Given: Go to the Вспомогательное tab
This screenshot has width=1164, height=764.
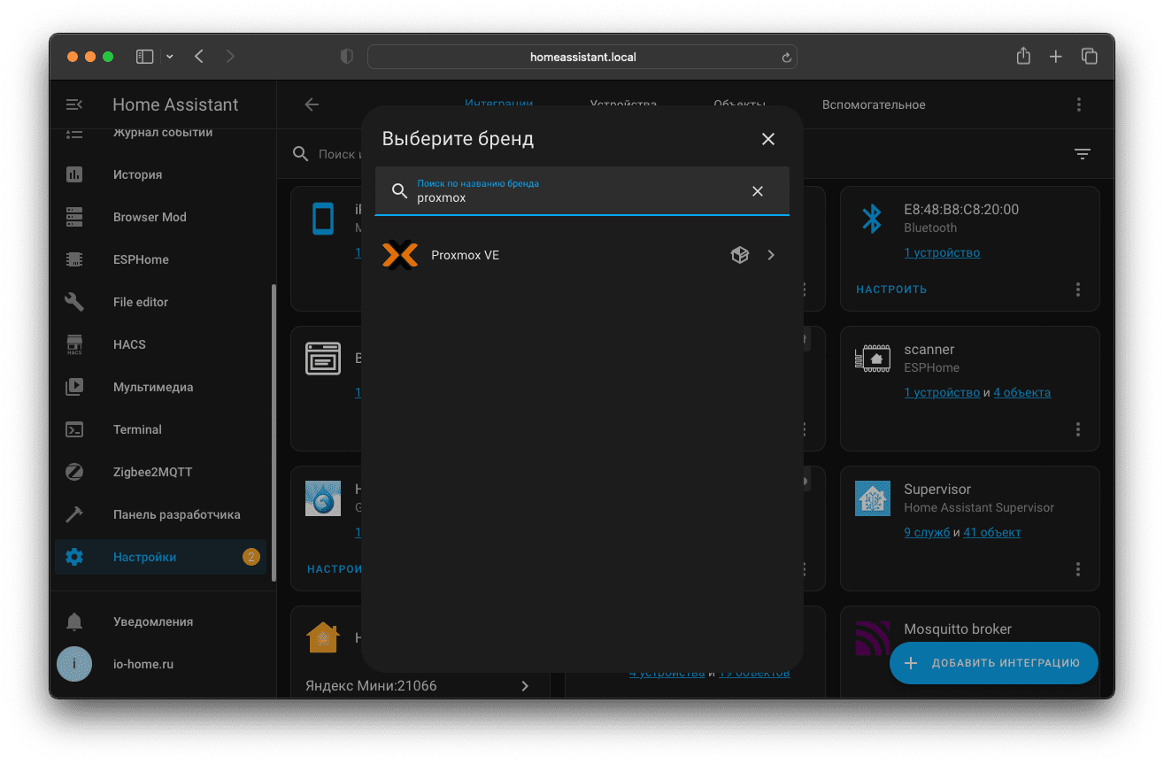Looking at the screenshot, I should tap(873, 104).
